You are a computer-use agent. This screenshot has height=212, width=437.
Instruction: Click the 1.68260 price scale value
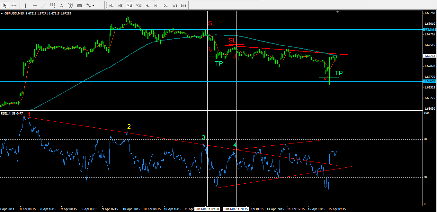coord(430,13)
